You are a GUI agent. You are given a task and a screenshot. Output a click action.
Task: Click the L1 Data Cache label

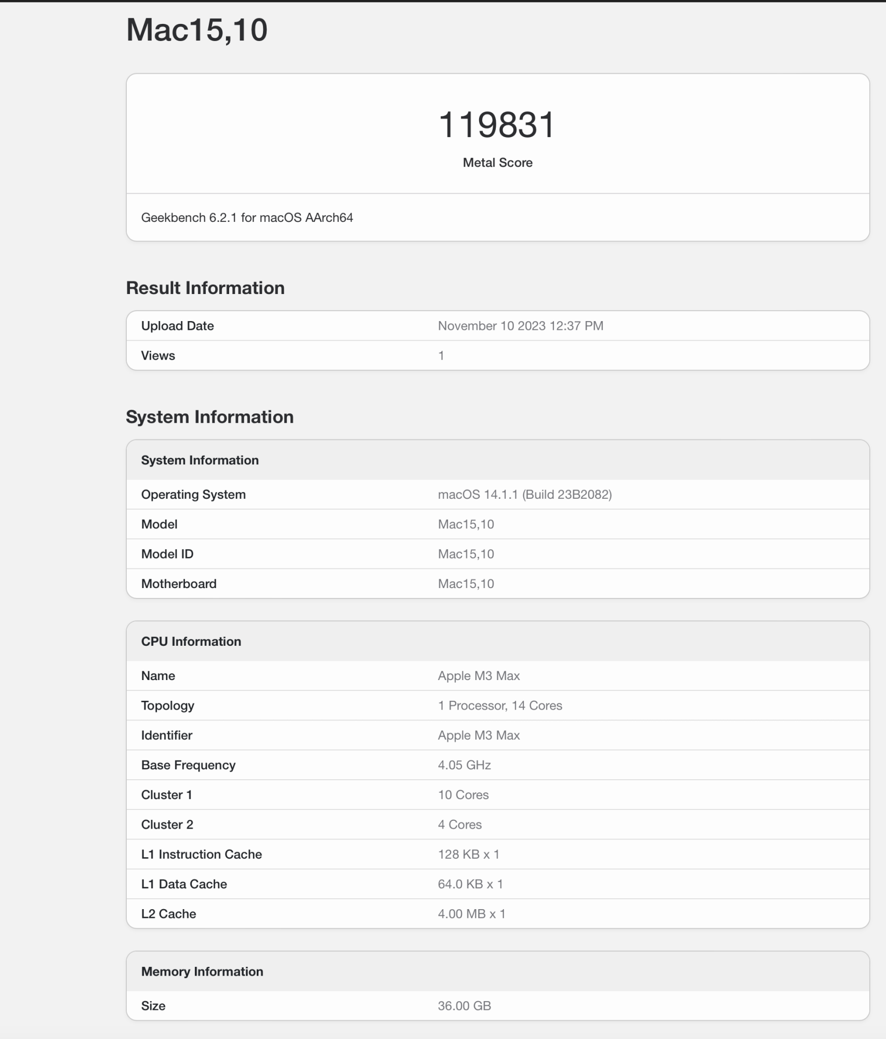pos(184,884)
